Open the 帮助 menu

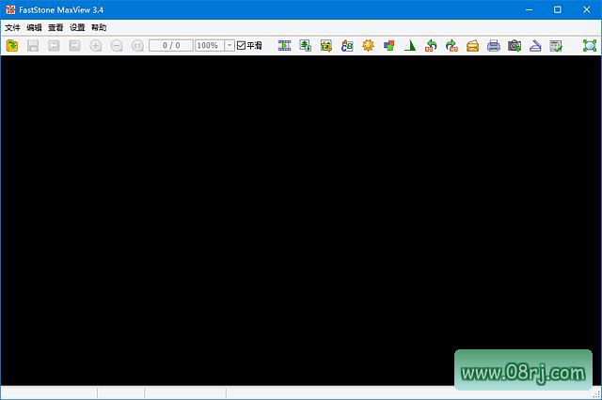[99, 27]
